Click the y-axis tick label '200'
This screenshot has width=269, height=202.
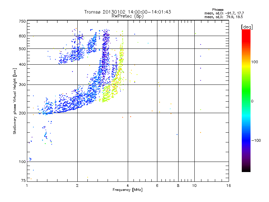pos(22,113)
